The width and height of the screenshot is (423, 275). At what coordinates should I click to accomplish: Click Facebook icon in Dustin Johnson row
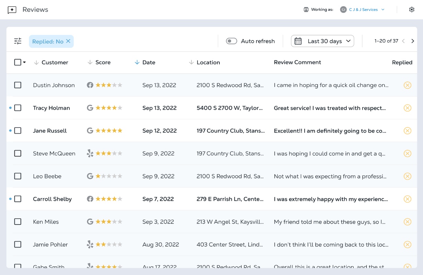click(x=90, y=85)
